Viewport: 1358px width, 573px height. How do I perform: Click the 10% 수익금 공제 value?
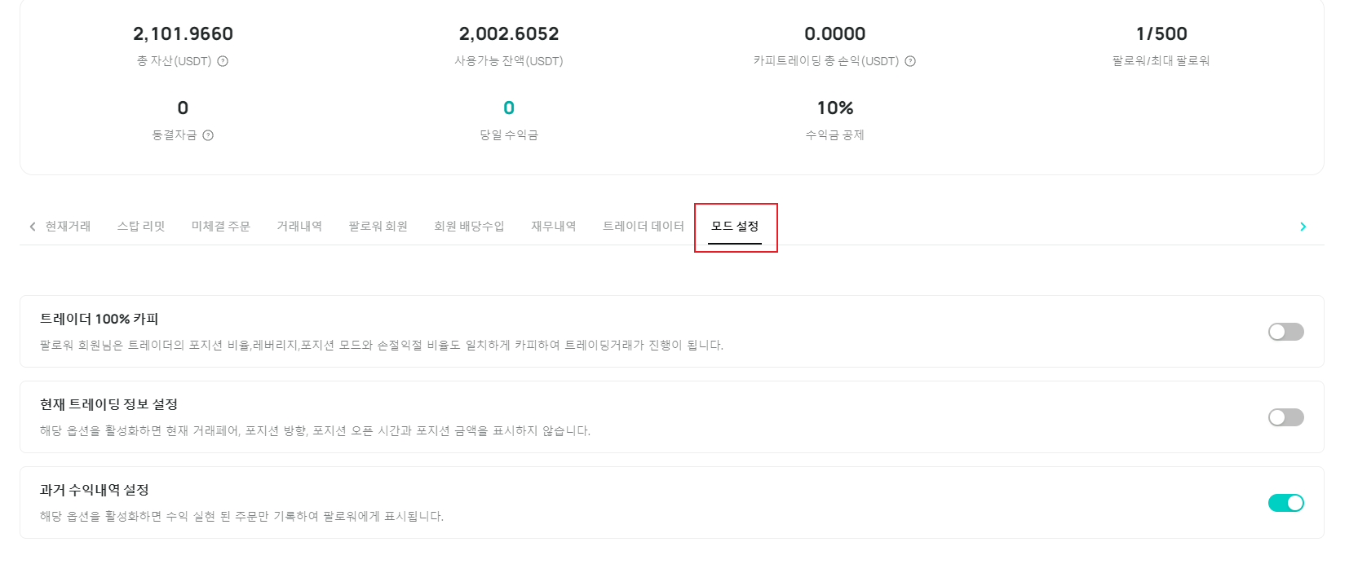pos(835,108)
